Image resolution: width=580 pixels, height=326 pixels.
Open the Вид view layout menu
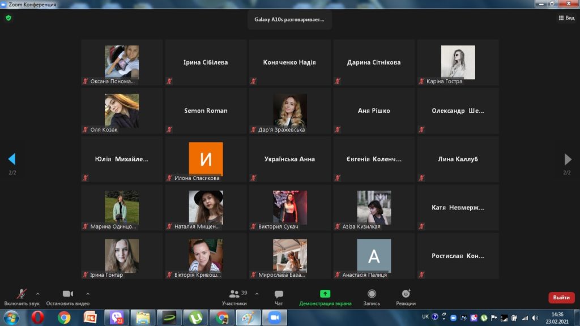tap(566, 18)
